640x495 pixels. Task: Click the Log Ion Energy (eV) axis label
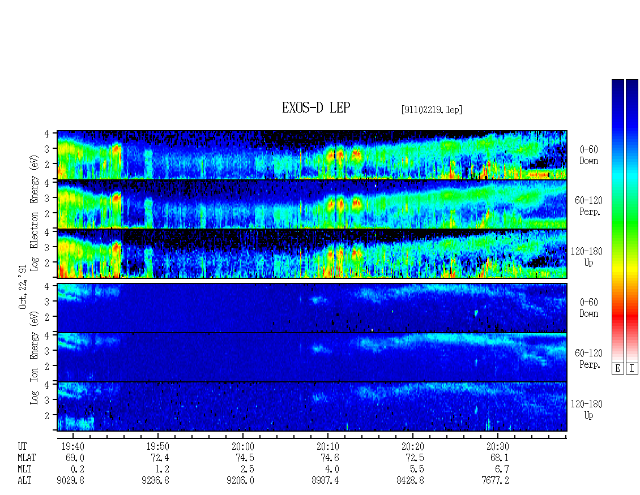tap(35, 358)
